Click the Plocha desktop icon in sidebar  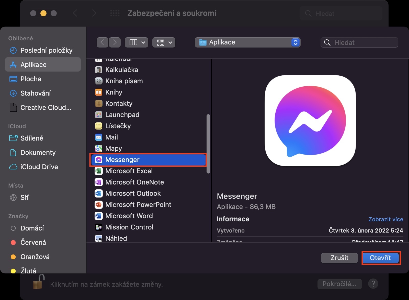point(13,79)
